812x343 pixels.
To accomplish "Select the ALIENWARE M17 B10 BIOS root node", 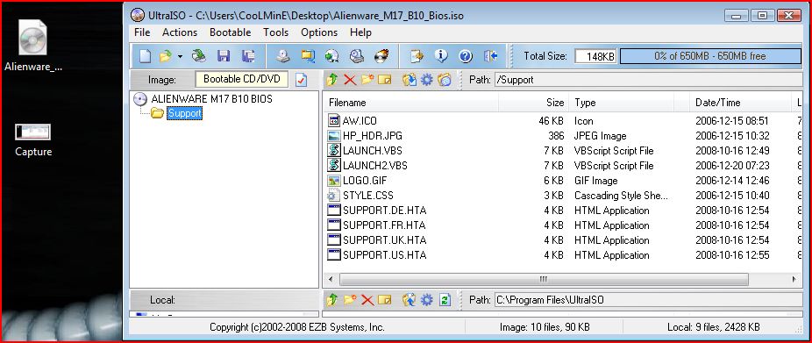I will [x=211, y=98].
